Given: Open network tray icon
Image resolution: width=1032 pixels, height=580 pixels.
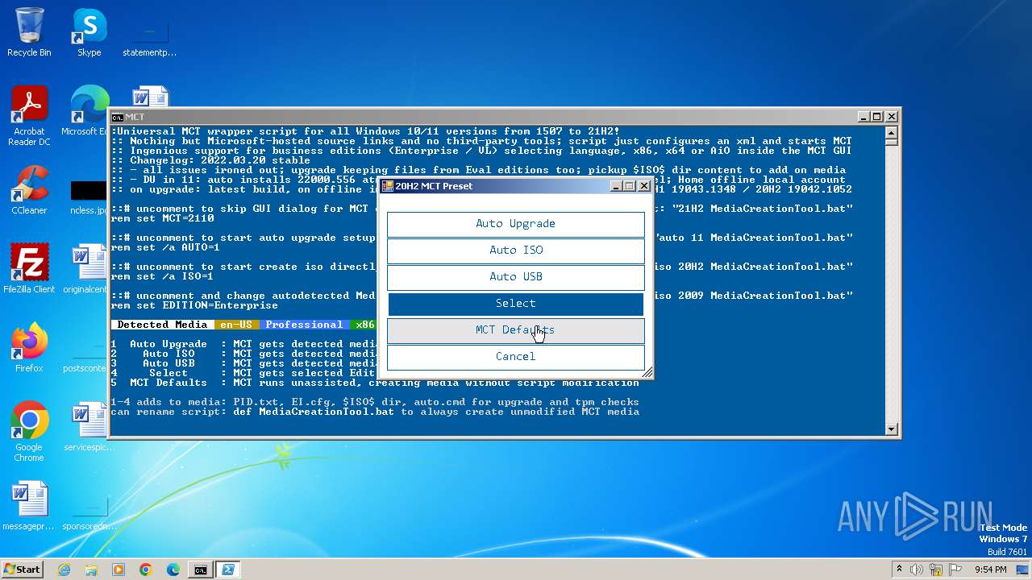Looking at the screenshot, I should [x=934, y=570].
